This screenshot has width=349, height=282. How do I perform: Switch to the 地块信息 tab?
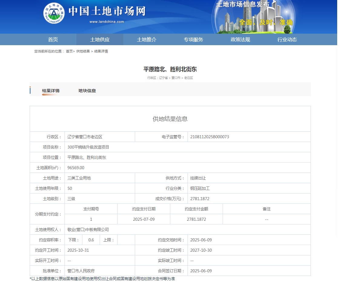point(87,91)
